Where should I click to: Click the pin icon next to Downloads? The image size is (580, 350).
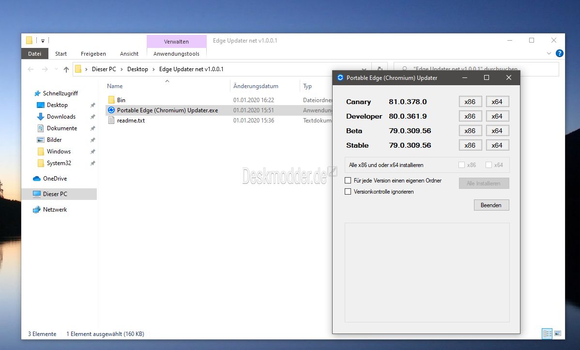(92, 117)
